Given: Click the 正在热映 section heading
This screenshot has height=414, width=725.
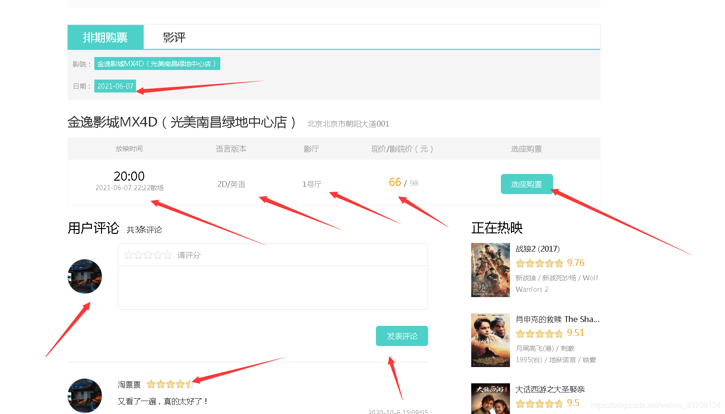Looking at the screenshot, I should [497, 228].
